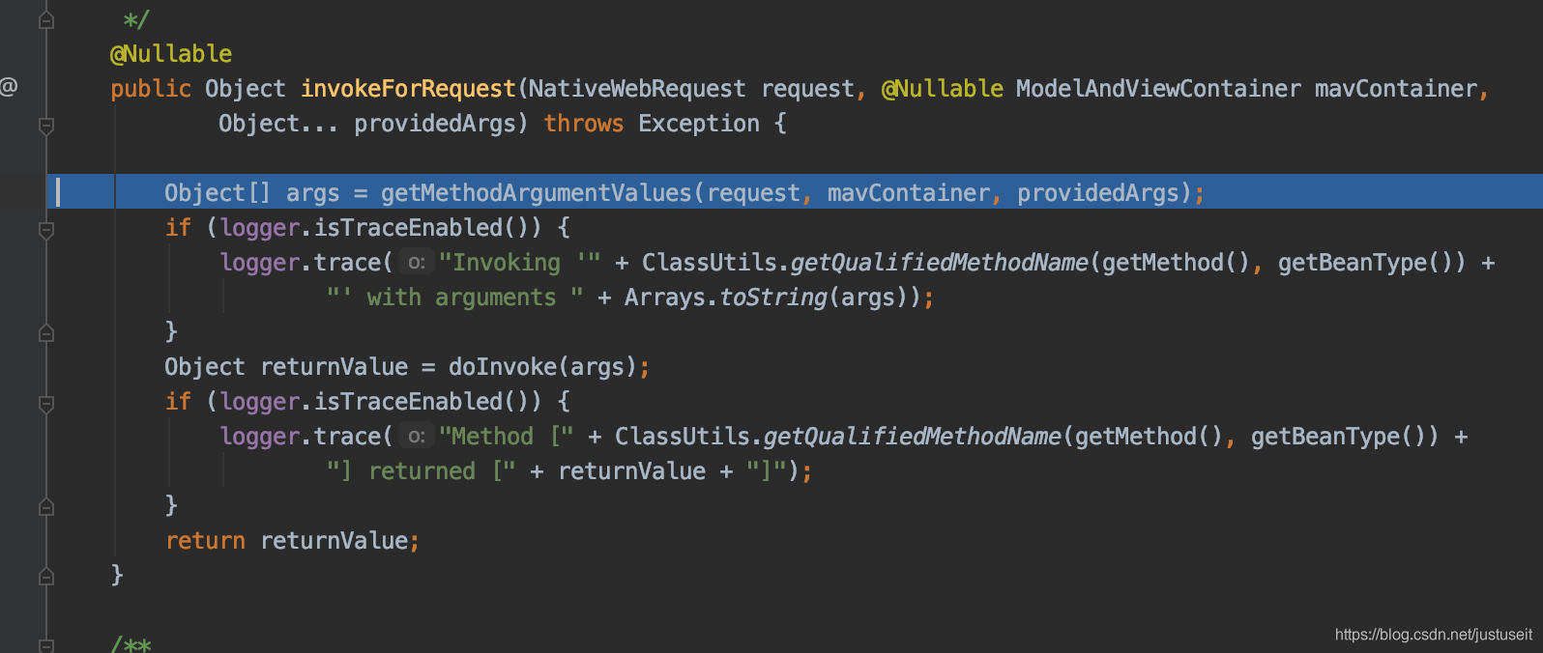The width and height of the screenshot is (1543, 653).
Task: Click the o: parameter hint before "Method
Action: (417, 437)
